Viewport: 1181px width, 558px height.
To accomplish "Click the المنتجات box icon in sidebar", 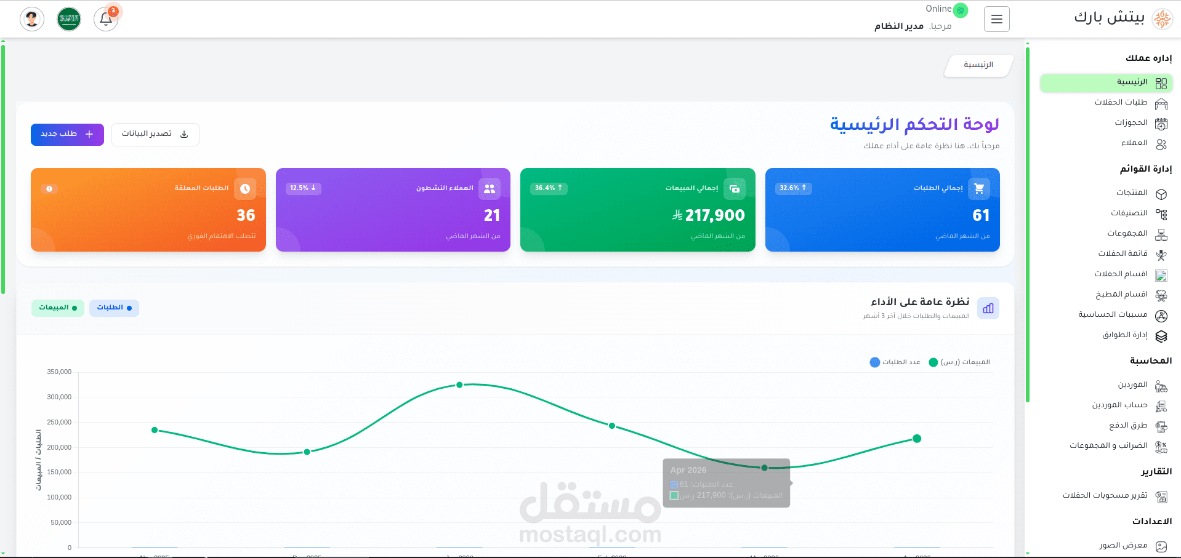I will 1161,194.
